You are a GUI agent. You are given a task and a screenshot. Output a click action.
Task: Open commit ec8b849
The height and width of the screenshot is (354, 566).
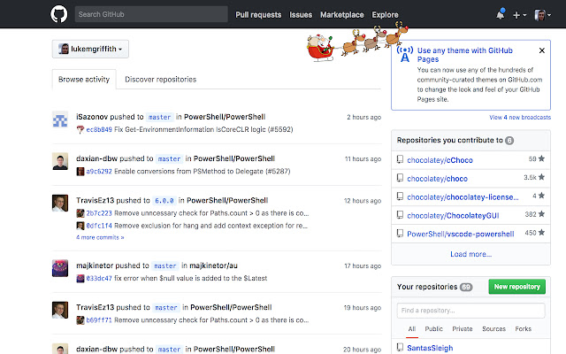[99, 129]
